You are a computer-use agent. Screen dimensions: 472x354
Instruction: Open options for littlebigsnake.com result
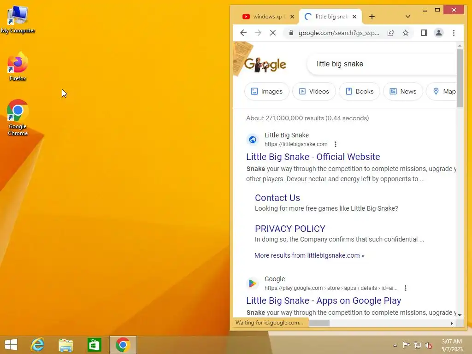pos(336,144)
